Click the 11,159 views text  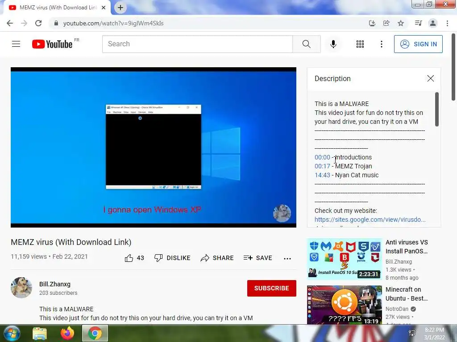[29, 257]
